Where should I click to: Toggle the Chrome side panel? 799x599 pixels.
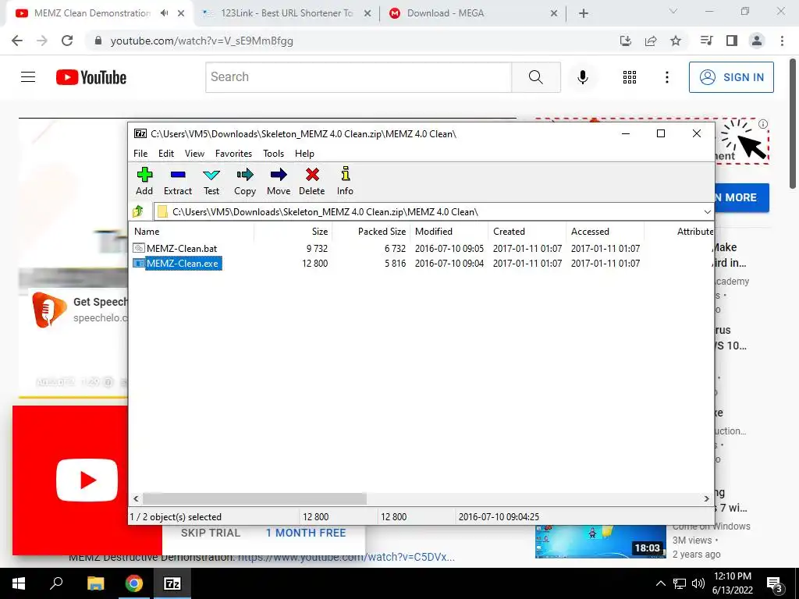732,41
